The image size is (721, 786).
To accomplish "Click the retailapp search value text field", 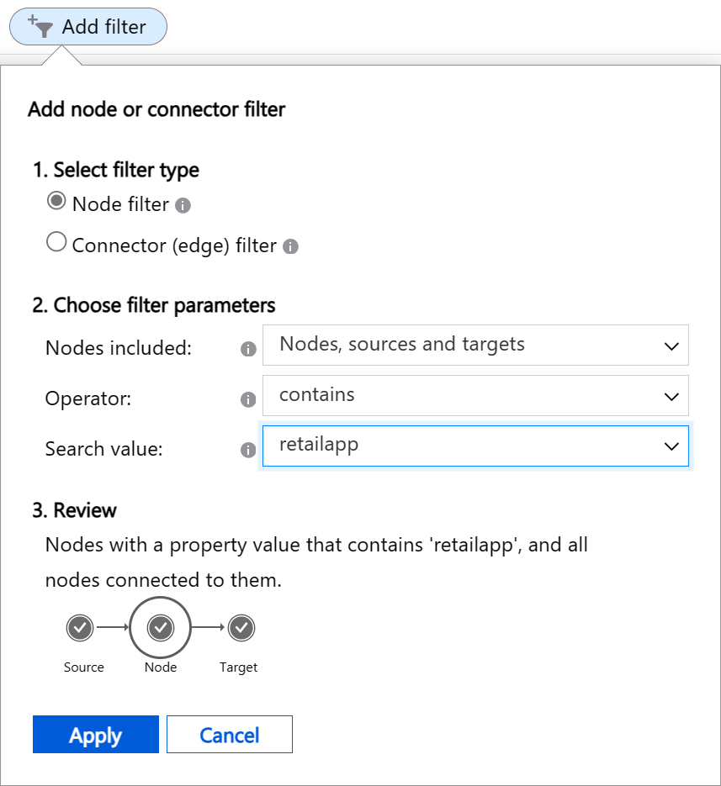I will [454, 446].
